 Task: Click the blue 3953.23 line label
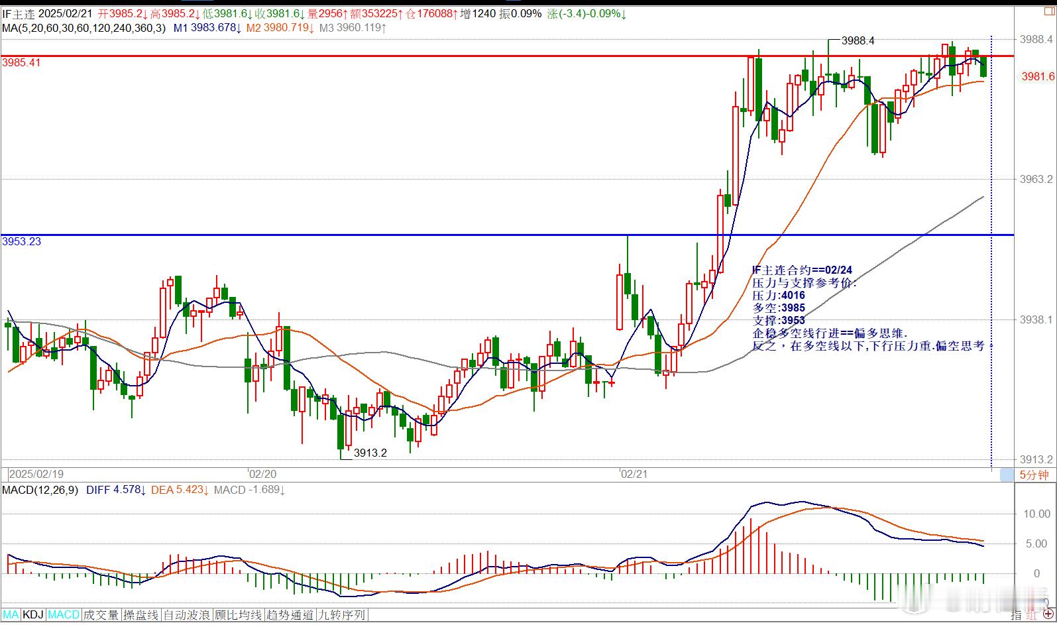pyautogui.click(x=21, y=241)
